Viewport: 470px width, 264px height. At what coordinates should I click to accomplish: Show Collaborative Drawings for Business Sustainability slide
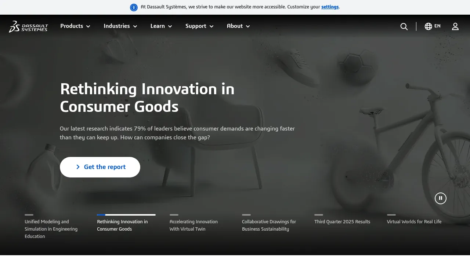click(271, 223)
